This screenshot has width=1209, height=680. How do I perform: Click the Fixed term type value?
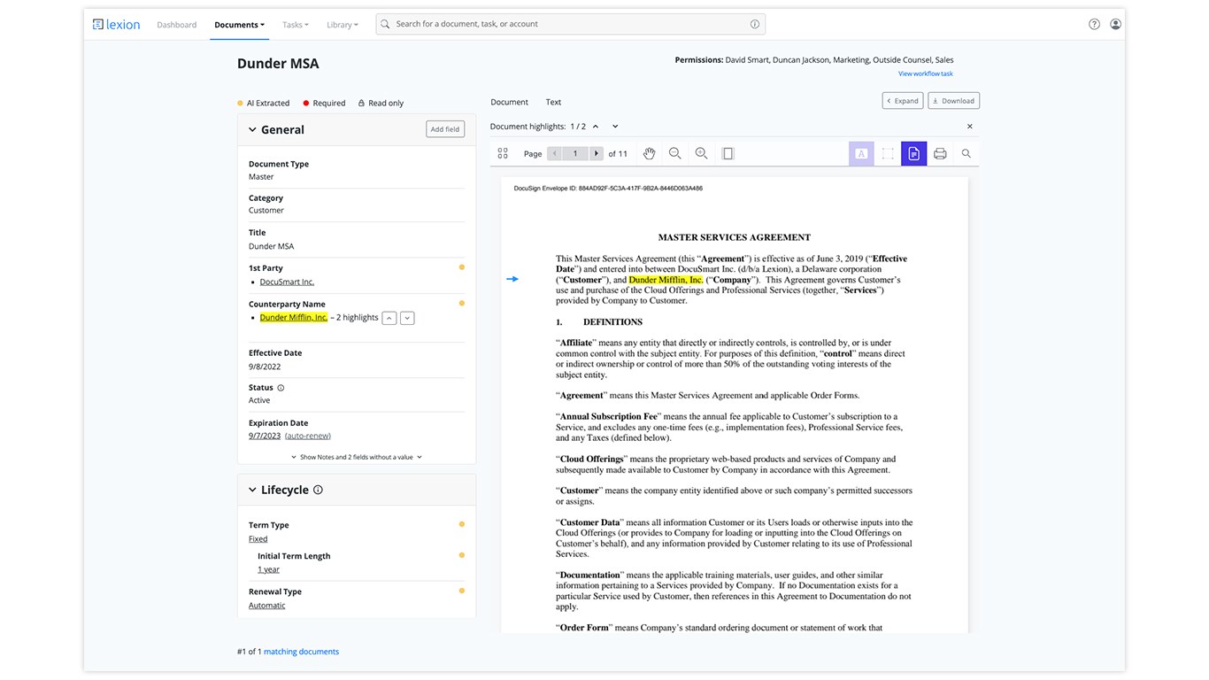point(258,538)
